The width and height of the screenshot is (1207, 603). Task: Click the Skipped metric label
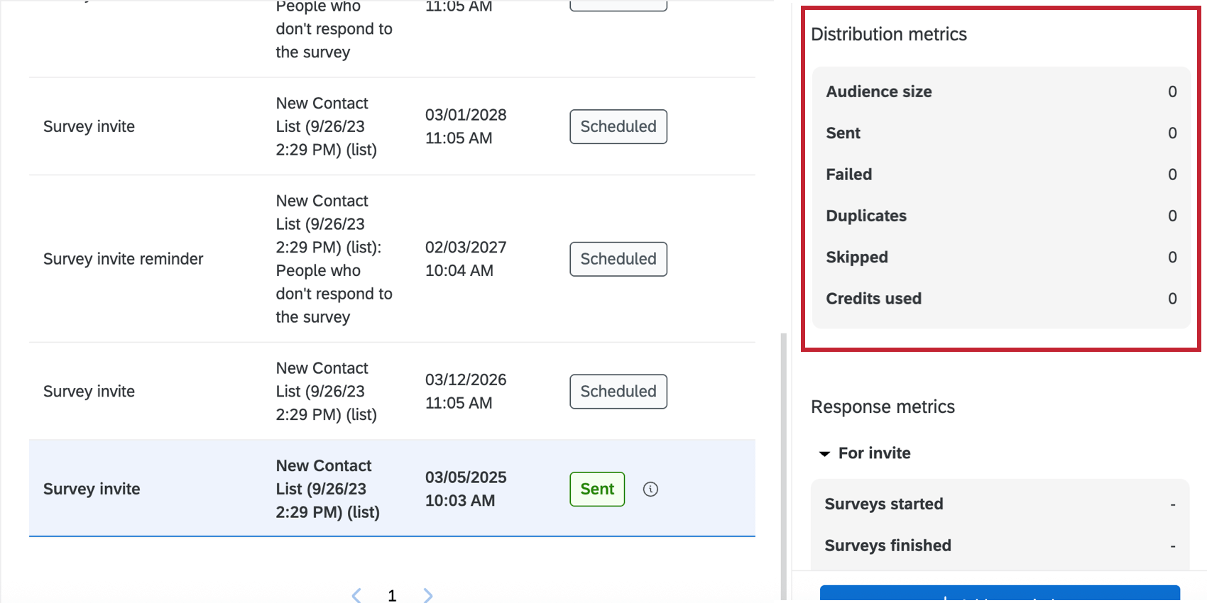(856, 258)
